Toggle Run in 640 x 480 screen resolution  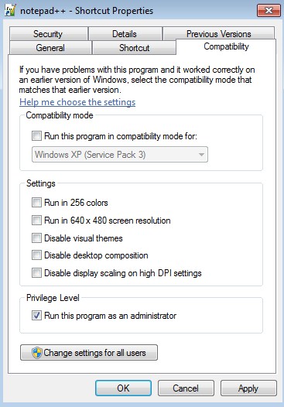pos(36,221)
